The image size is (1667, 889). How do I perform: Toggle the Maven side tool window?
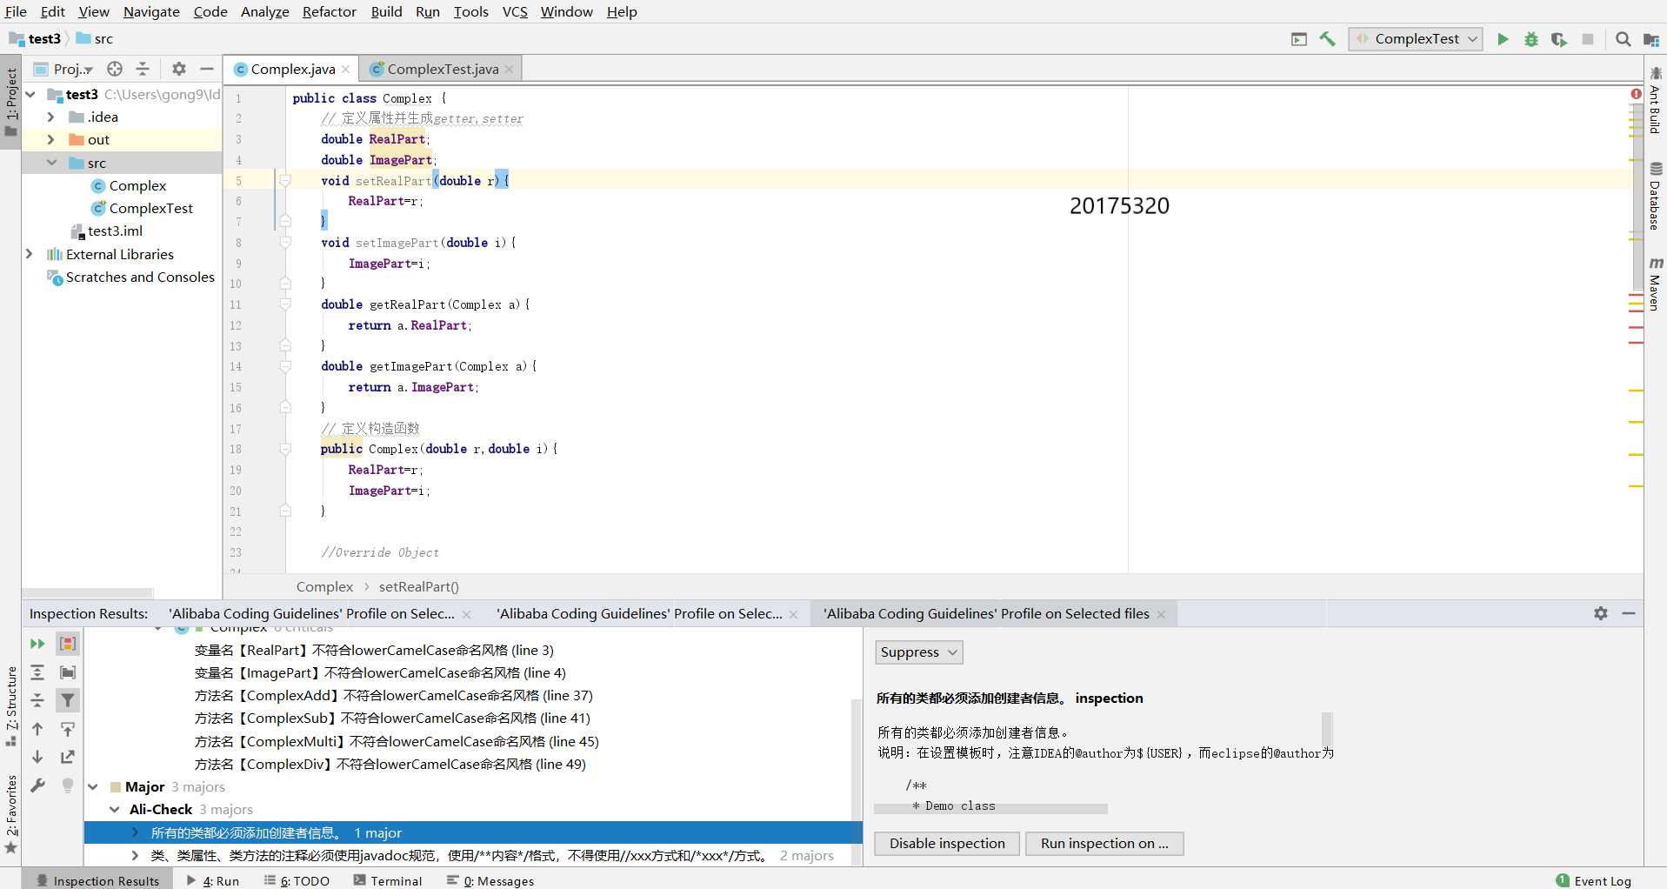pyautogui.click(x=1656, y=284)
